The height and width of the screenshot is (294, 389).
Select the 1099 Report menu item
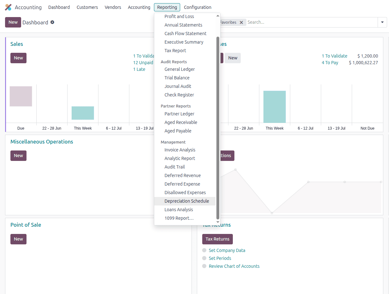click(x=179, y=218)
